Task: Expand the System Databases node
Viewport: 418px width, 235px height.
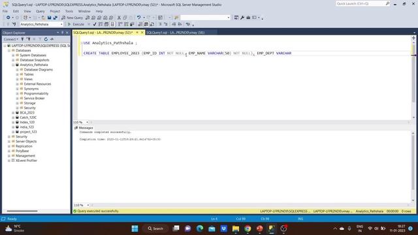Action: (x=13, y=55)
